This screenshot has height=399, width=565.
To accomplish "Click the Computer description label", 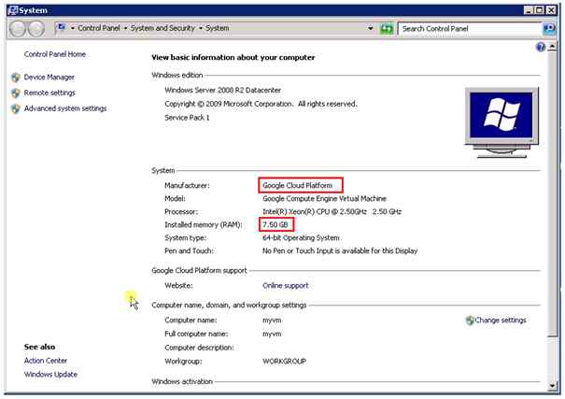I will point(199,348).
